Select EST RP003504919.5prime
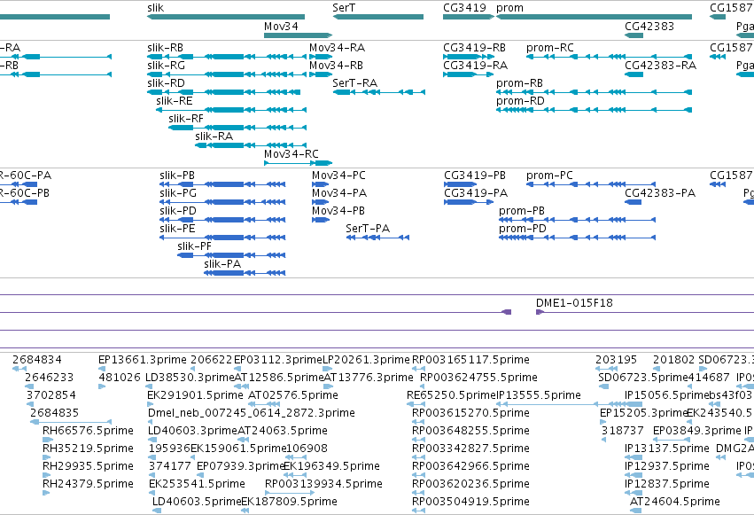 click(x=470, y=502)
